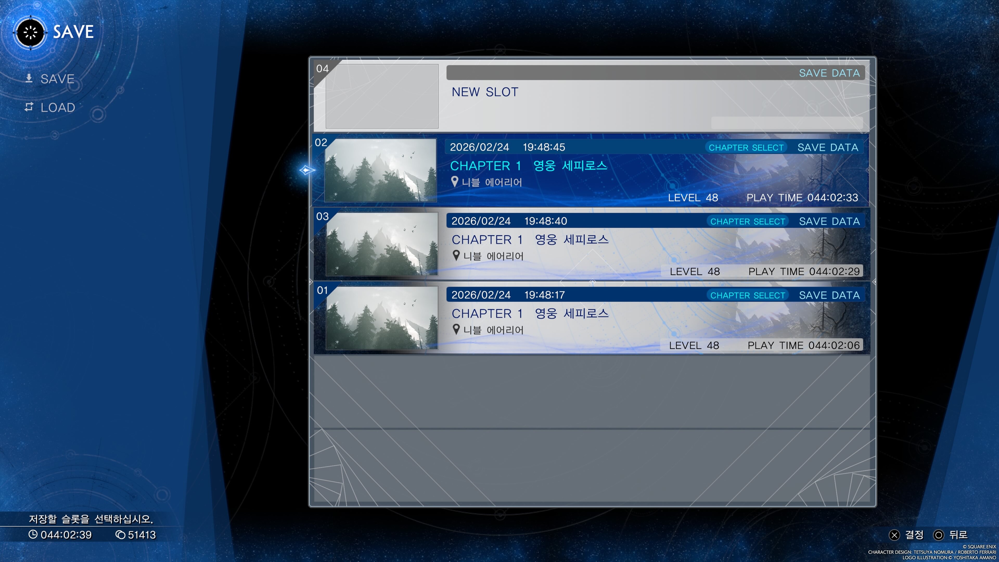Select the SAVE menu option
Image resolution: width=999 pixels, height=562 pixels.
57,79
